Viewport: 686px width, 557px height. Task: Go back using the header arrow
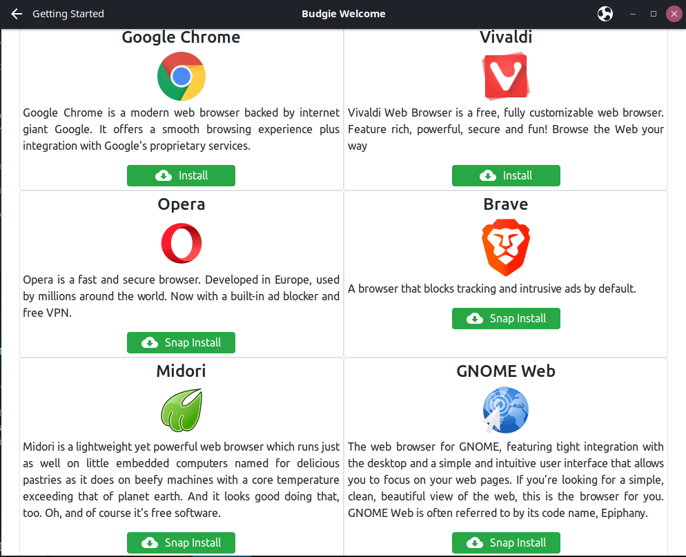point(17,14)
